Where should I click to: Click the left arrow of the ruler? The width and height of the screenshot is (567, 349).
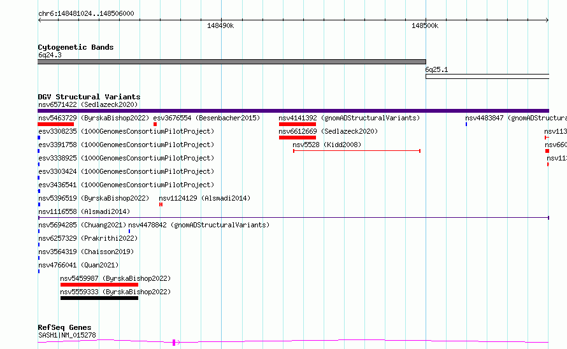coord(39,20)
